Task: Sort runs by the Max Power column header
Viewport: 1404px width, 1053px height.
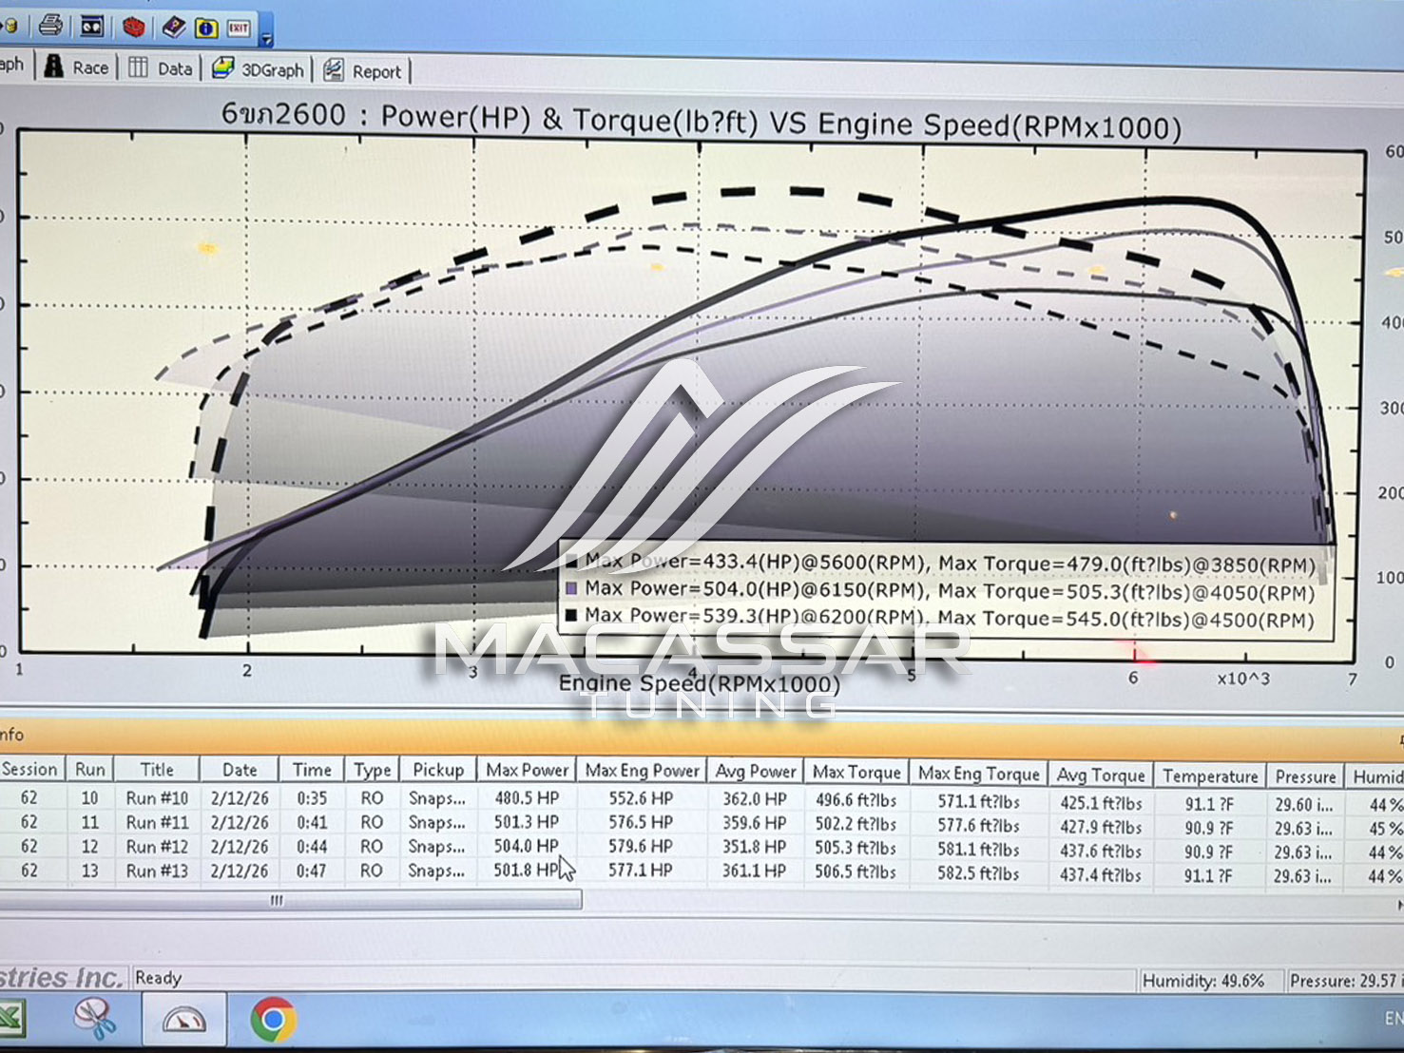Action: click(x=527, y=771)
